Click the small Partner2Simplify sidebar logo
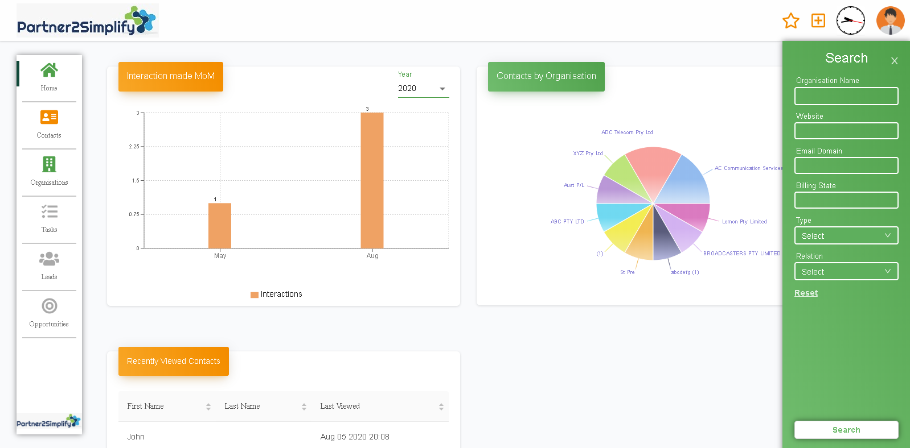 click(x=49, y=422)
